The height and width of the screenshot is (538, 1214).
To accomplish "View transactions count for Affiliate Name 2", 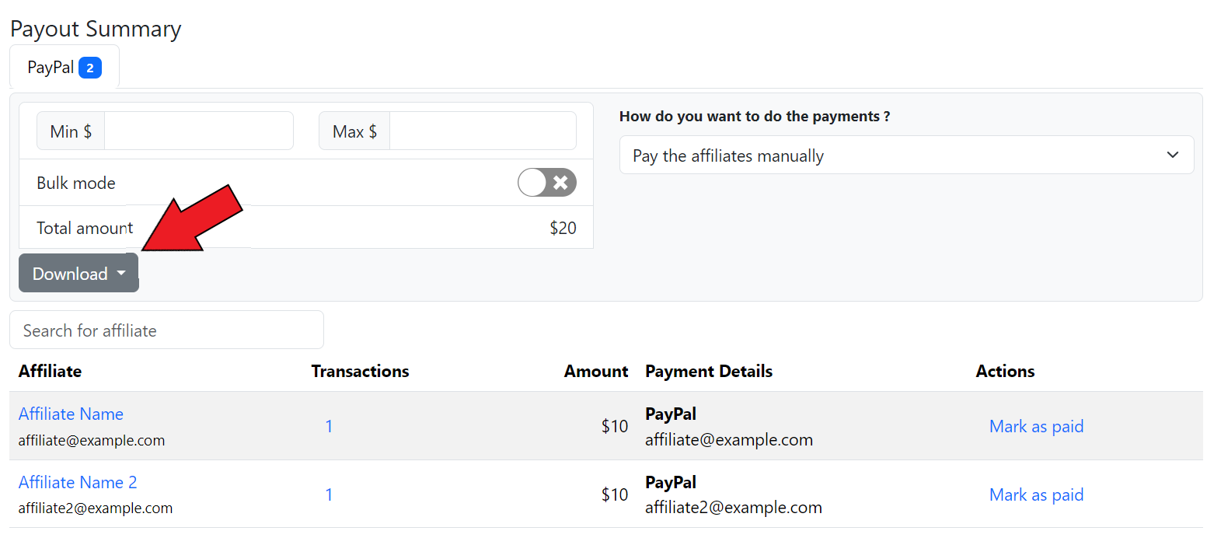I will point(329,494).
